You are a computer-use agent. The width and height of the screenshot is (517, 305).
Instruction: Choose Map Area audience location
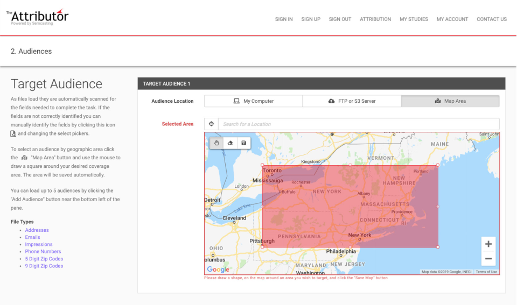[x=450, y=101]
